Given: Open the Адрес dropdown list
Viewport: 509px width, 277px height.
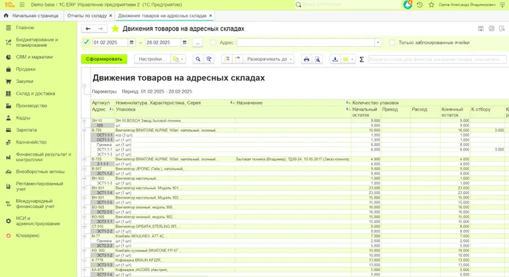Looking at the screenshot, I should (x=378, y=43).
